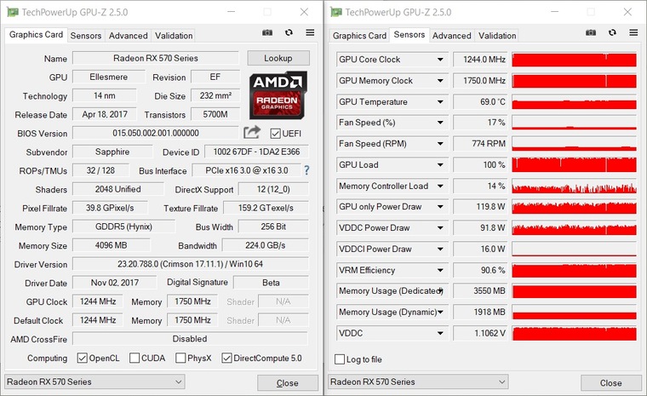Screen dimensions: 647x396
Task: Click GPU Temperature graph
Action: pyautogui.click(x=574, y=101)
